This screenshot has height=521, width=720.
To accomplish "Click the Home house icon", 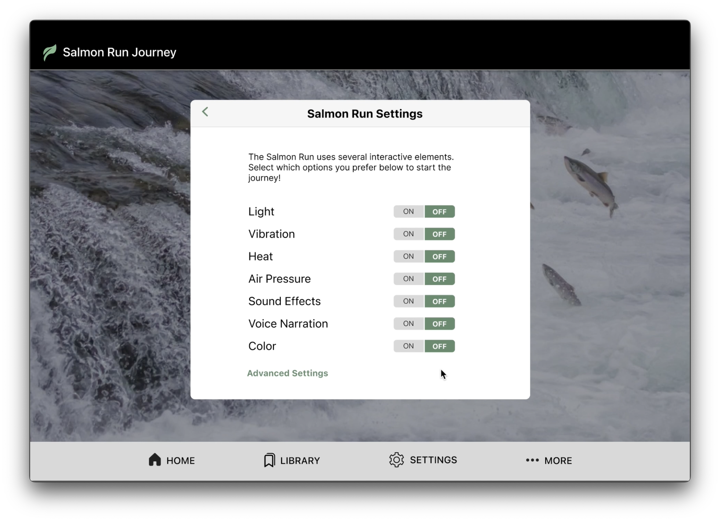I will coord(155,460).
